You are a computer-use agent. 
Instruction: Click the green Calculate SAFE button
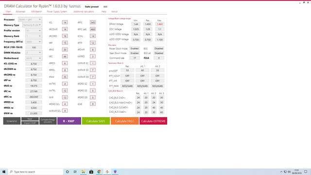click(x=96, y=121)
